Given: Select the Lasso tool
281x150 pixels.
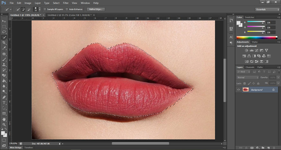Looking at the screenshot, I should point(4,32).
